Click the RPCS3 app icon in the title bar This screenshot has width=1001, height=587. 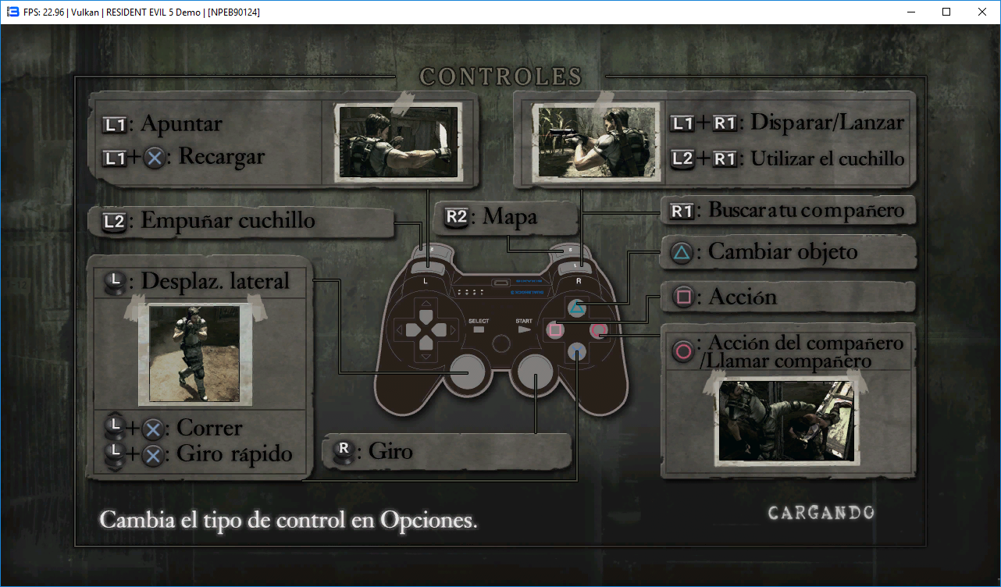pos(12,12)
